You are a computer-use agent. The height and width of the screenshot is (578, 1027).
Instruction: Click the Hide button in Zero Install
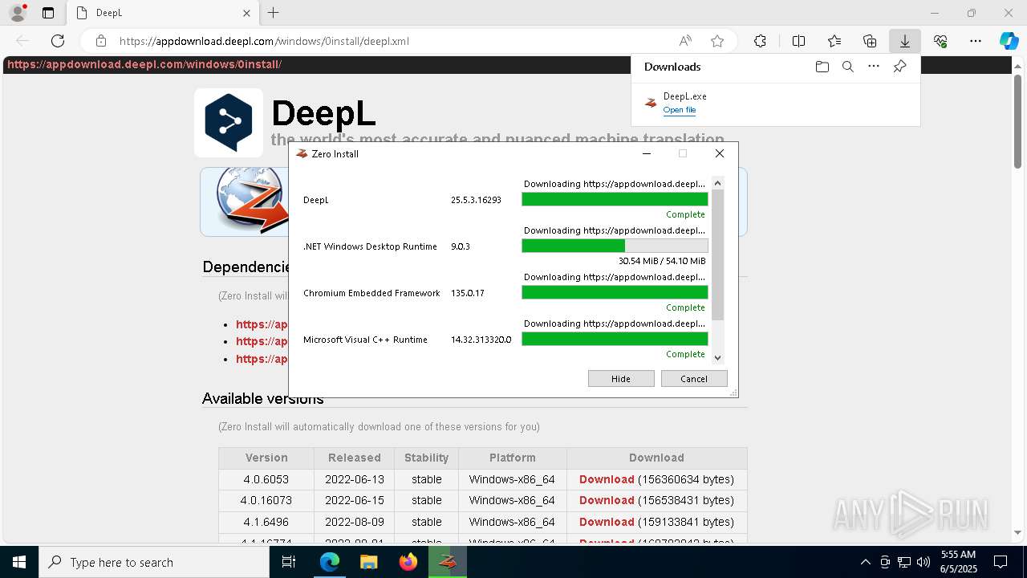pos(621,379)
